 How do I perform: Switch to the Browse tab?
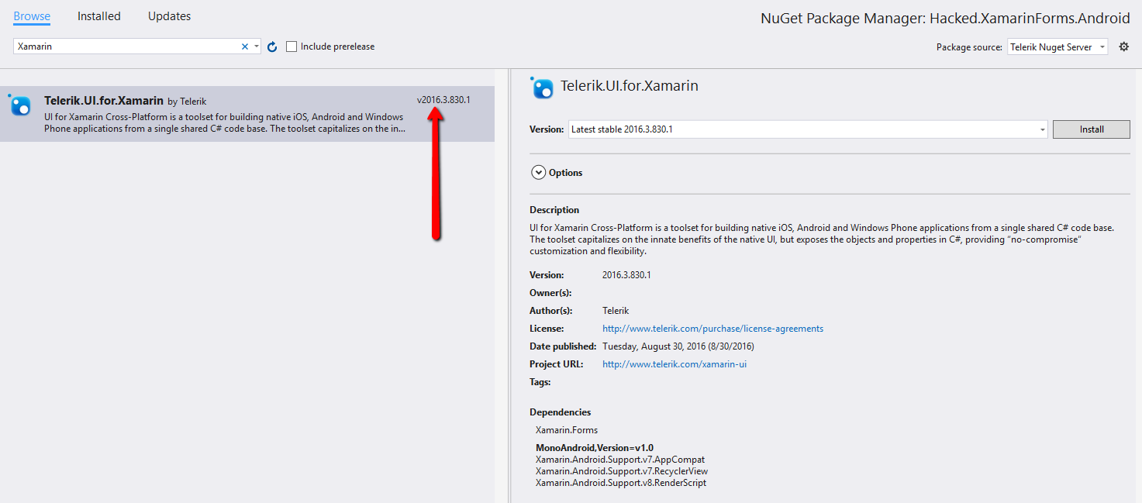(32, 16)
